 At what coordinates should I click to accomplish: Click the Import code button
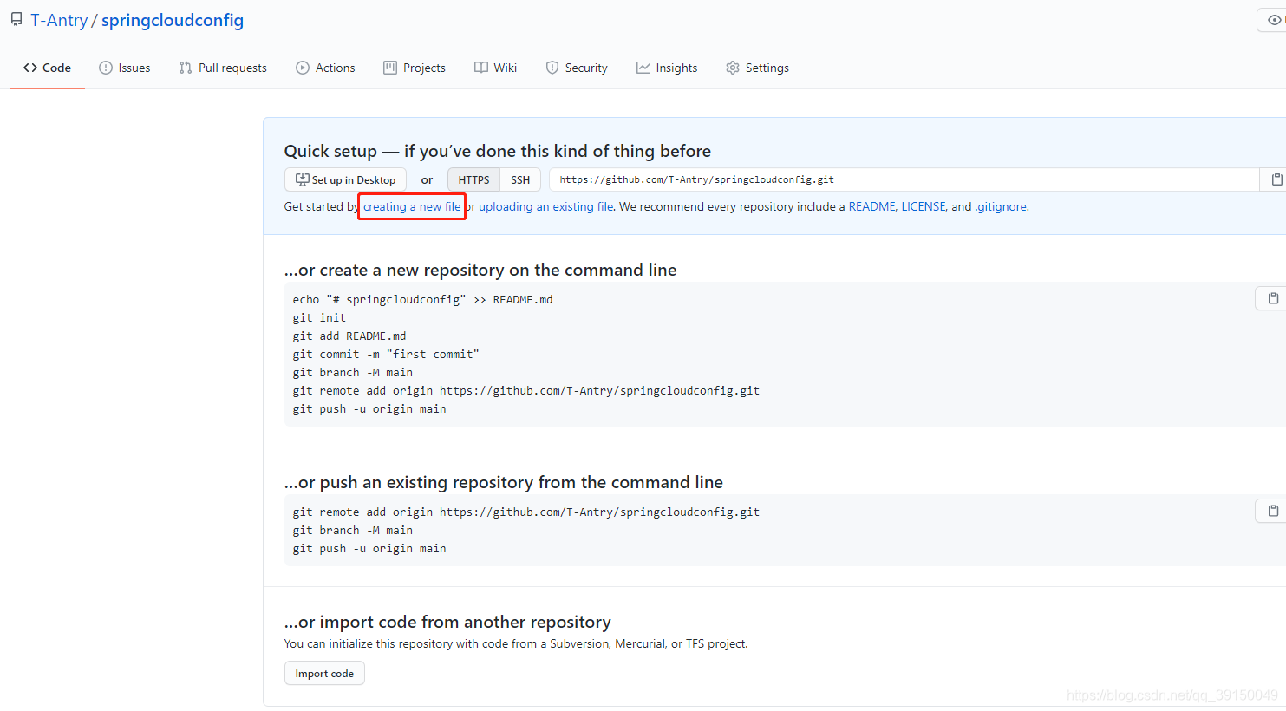point(324,673)
